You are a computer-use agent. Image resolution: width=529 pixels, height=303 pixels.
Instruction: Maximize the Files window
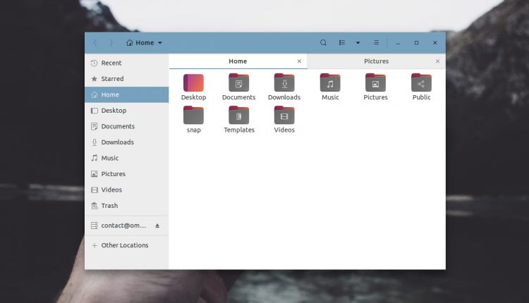click(x=416, y=43)
